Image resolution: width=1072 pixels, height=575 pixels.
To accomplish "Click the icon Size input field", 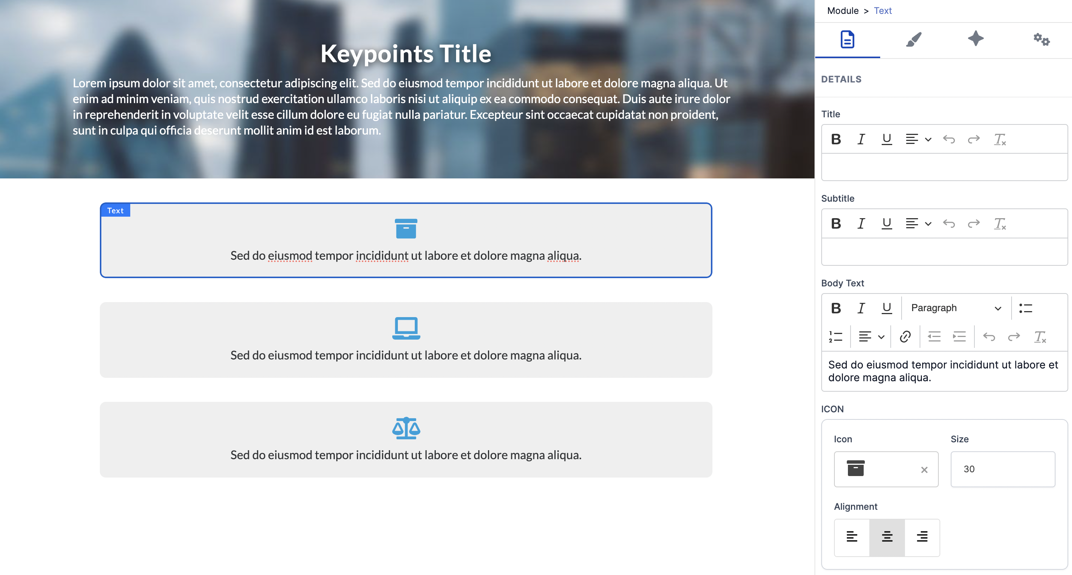I will tap(1002, 469).
